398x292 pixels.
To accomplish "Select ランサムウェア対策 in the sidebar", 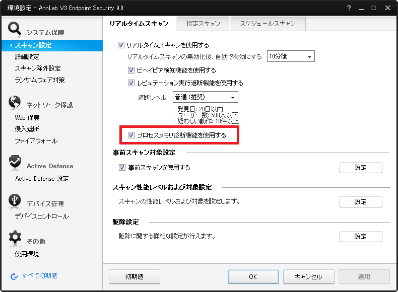I will point(40,80).
